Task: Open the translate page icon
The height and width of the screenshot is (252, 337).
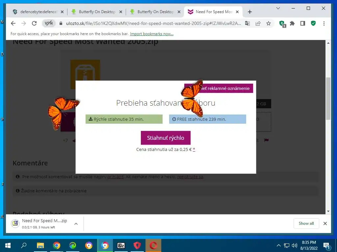Action: tap(247, 23)
